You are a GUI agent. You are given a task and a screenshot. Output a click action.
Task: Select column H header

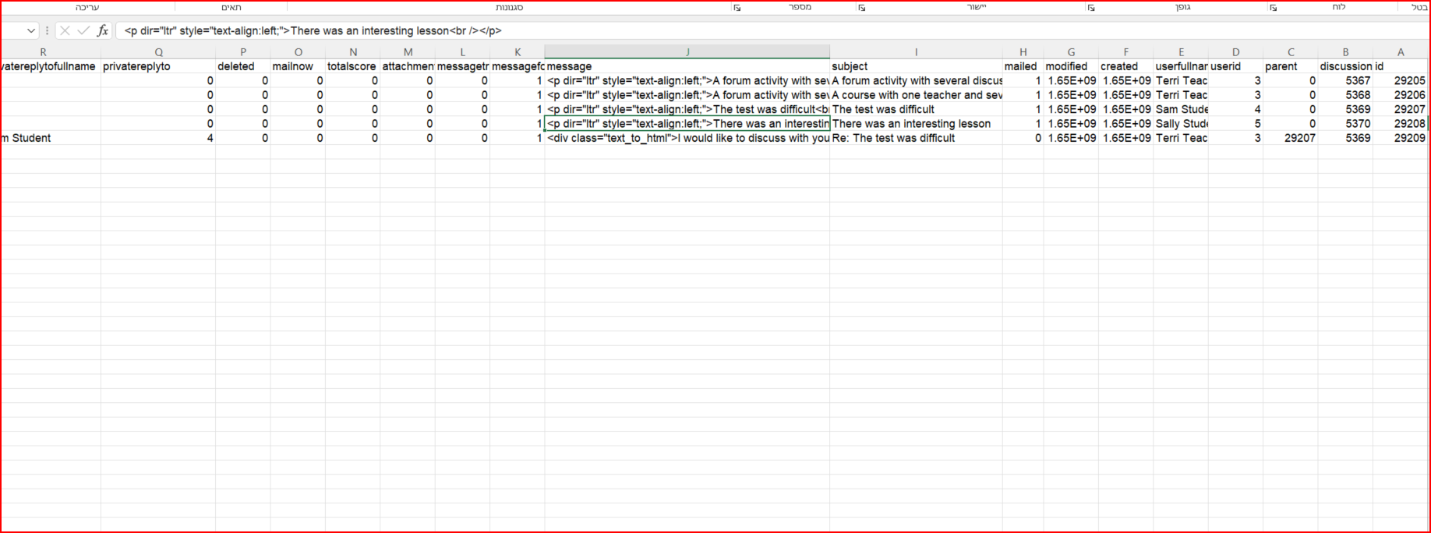pos(1023,52)
